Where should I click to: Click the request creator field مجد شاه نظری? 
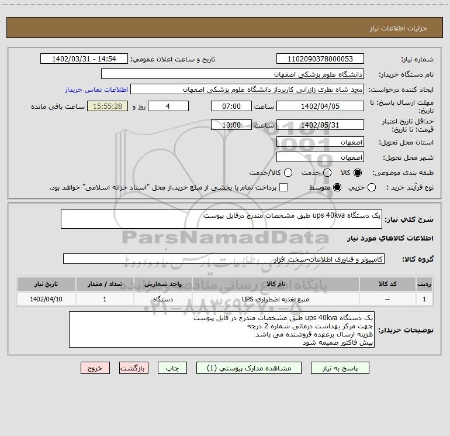tap(247, 90)
